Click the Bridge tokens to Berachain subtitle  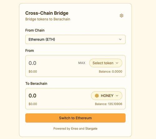pyautogui.click(x=48, y=19)
